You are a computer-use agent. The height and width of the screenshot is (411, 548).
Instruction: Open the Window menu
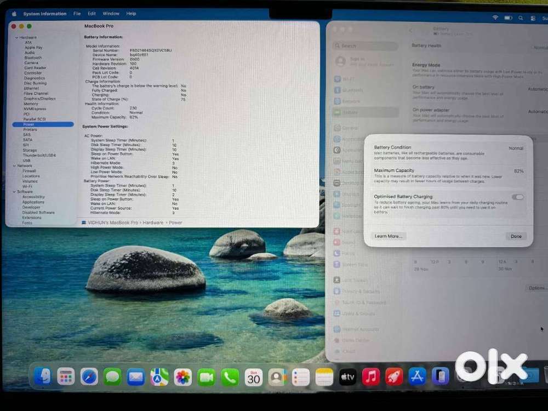(x=111, y=14)
